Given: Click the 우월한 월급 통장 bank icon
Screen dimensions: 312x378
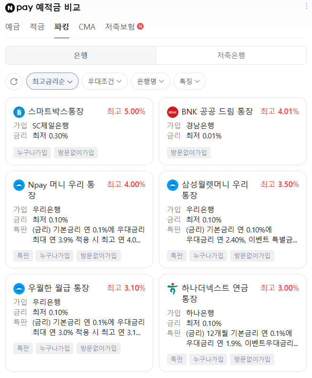Looking at the screenshot, I should pos(19,288).
